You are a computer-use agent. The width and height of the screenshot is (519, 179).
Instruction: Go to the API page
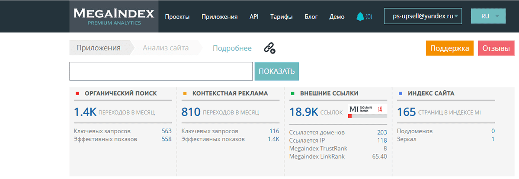[254, 17]
